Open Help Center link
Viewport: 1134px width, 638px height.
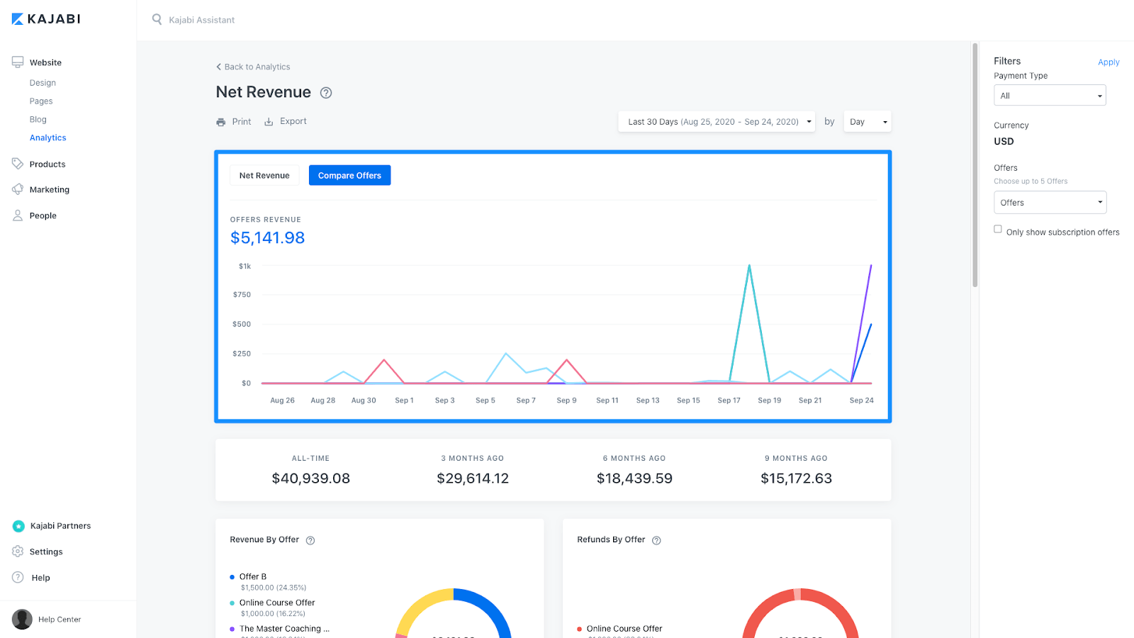tap(60, 620)
